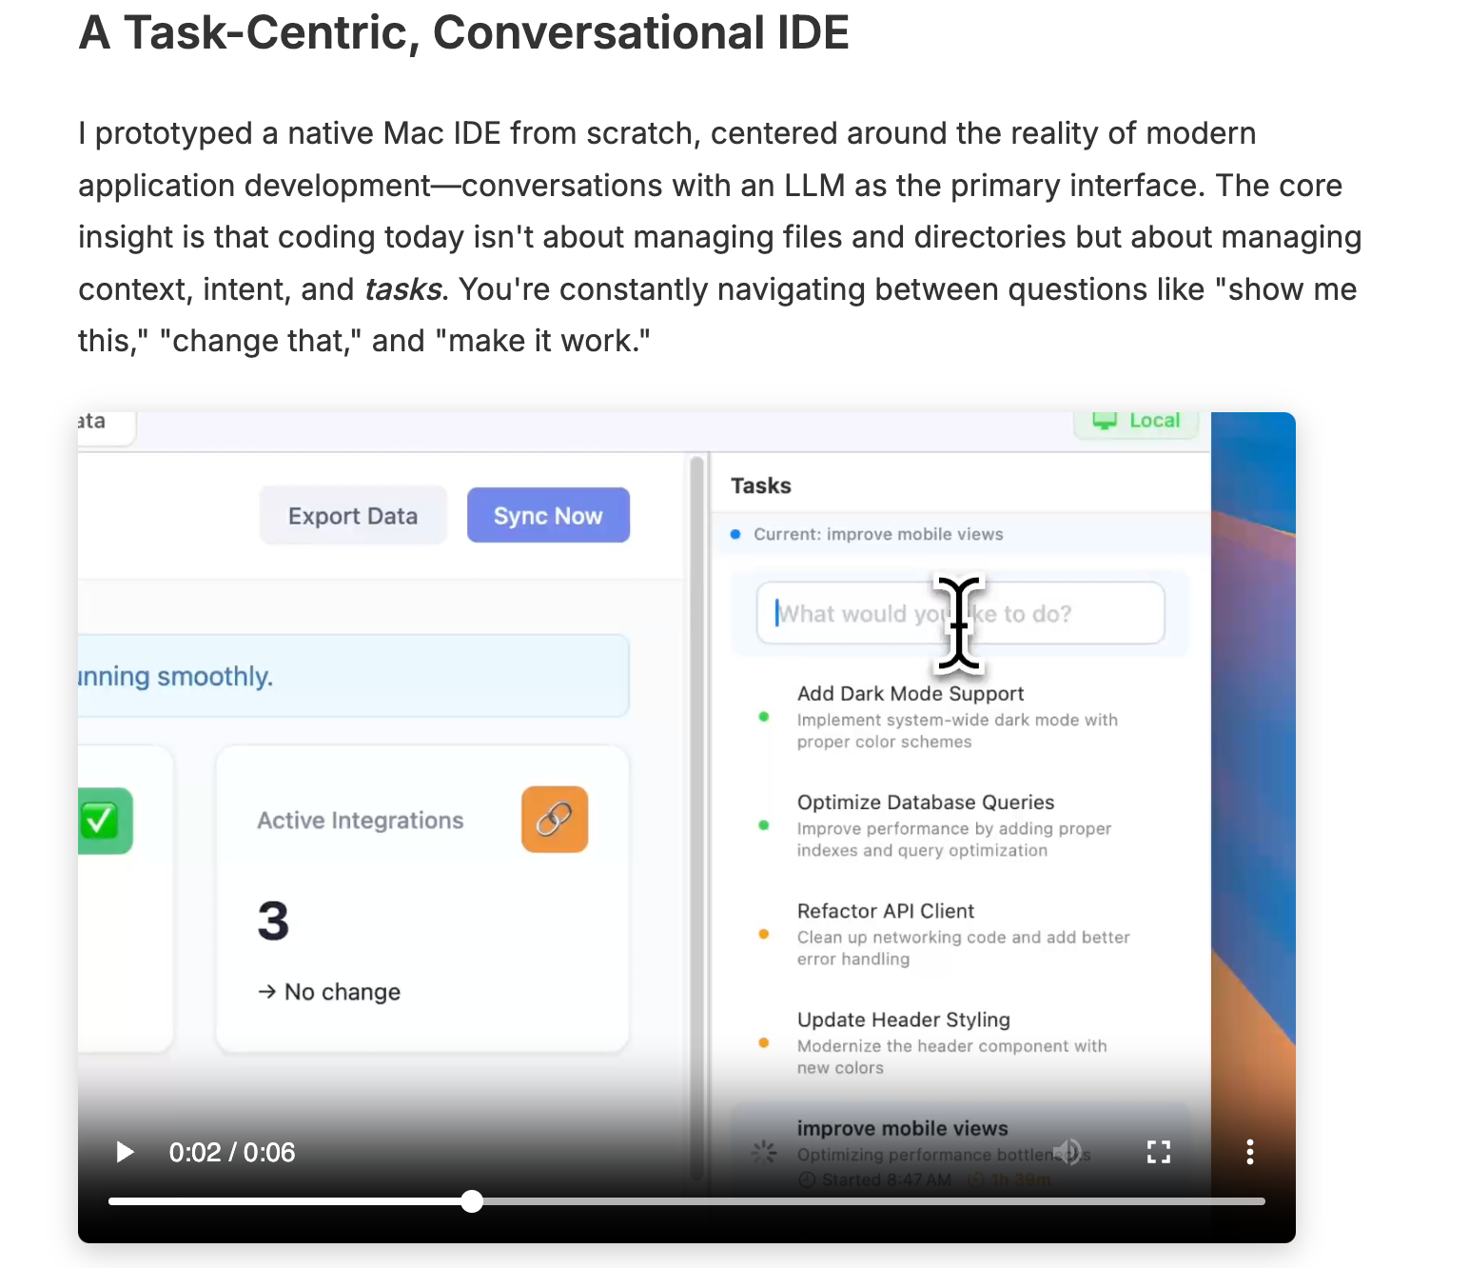This screenshot has width=1469, height=1268.
Task: Select the Optimize Database Queries task
Action: point(925,802)
